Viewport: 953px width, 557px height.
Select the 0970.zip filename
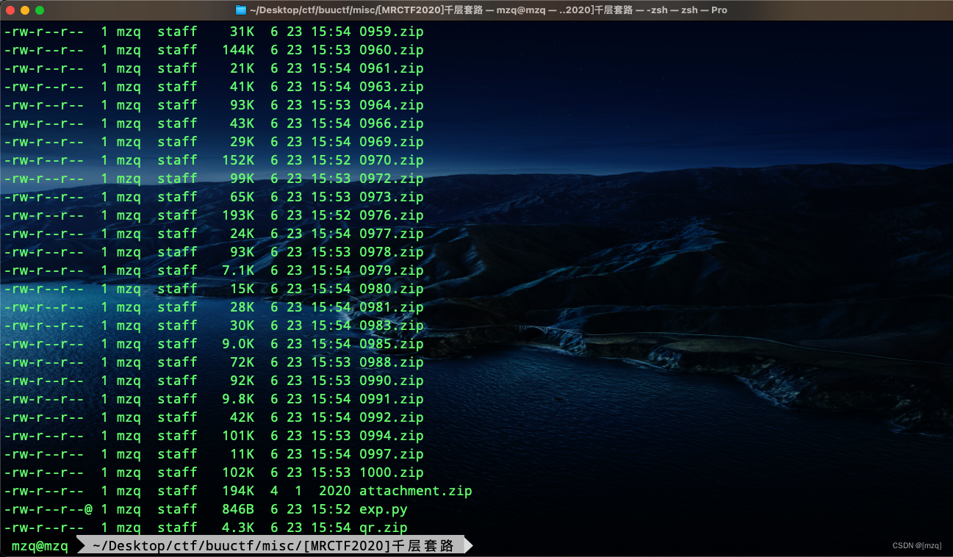[x=391, y=160]
